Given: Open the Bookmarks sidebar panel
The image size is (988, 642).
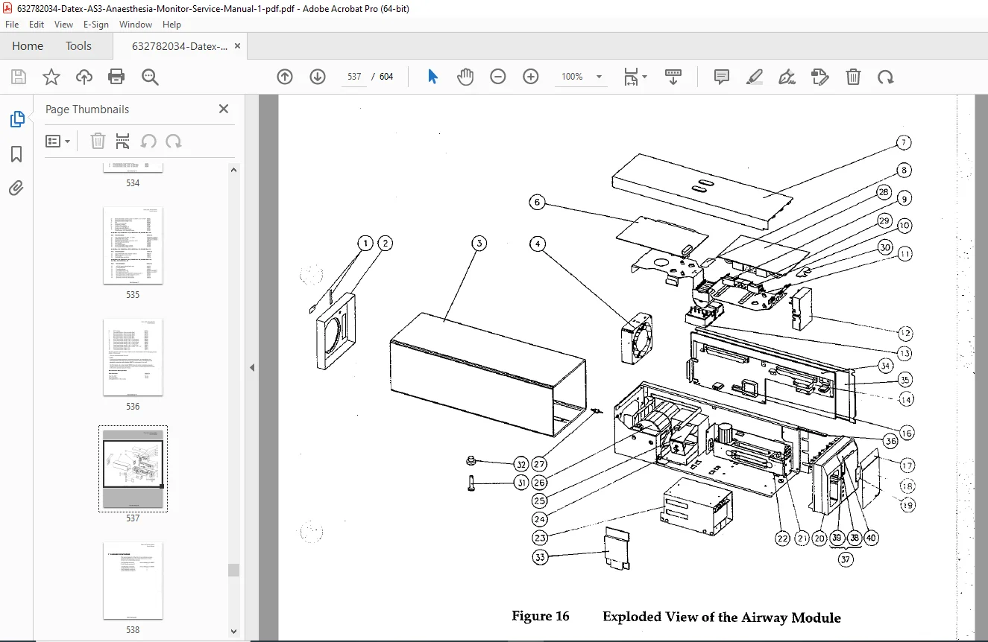Looking at the screenshot, I should point(16,154).
